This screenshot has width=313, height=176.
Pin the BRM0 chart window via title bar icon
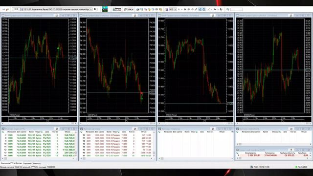(291, 15)
